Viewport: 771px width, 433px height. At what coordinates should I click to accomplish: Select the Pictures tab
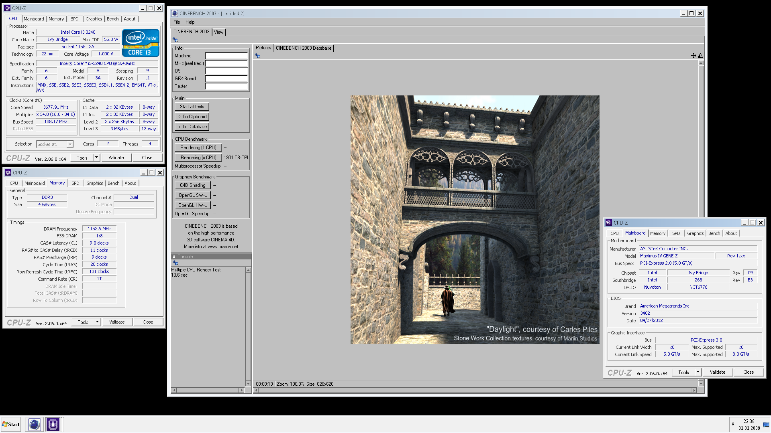click(x=263, y=48)
